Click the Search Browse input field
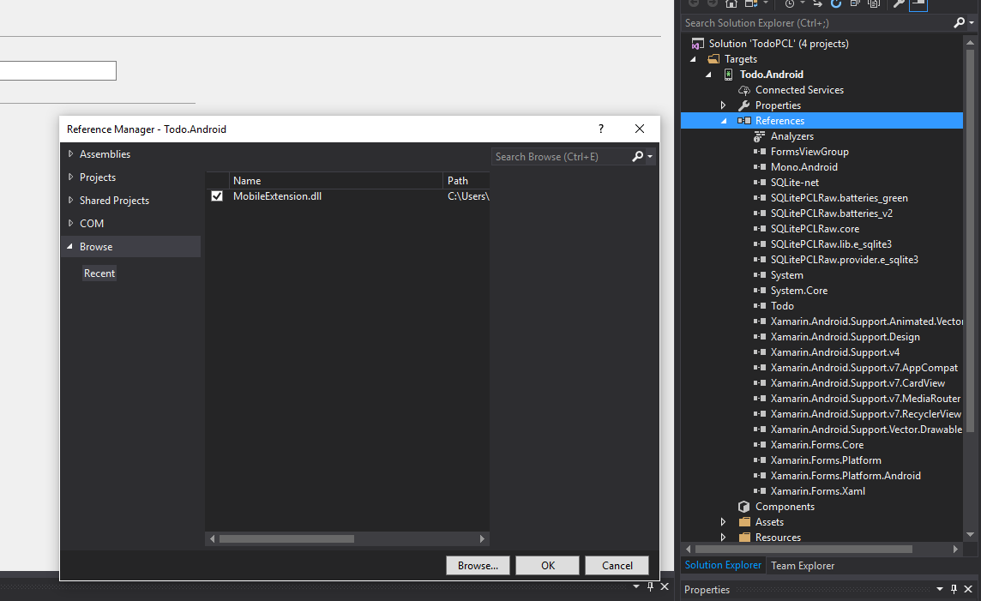The height and width of the screenshot is (601, 981). point(560,156)
